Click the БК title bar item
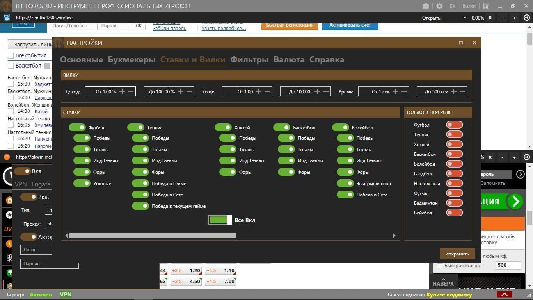This screenshot has width=533, height=300. 453,6
